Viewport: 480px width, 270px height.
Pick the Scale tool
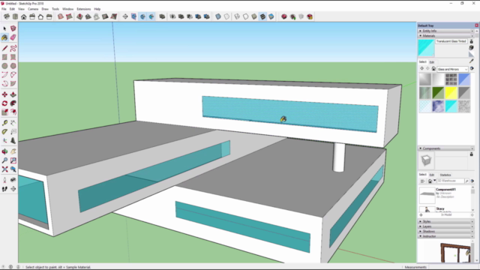4,112
